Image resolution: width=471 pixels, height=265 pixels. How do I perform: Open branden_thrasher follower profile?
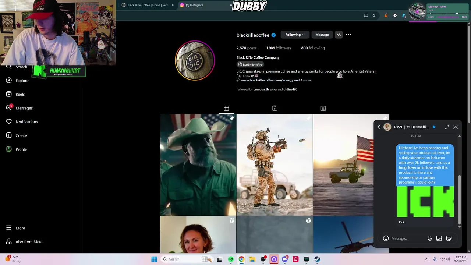265,89
